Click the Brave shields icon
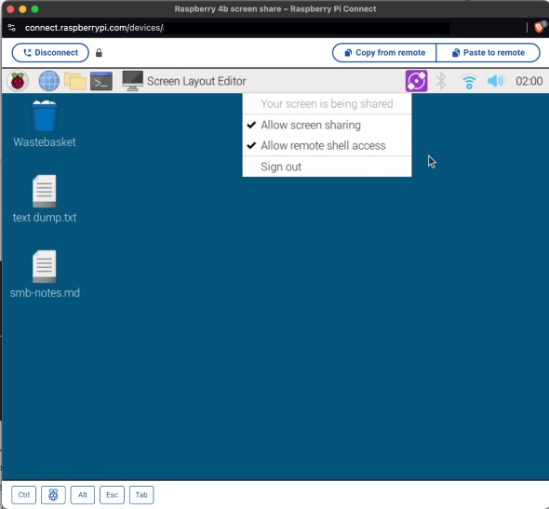This screenshot has height=509, width=549. (540, 27)
